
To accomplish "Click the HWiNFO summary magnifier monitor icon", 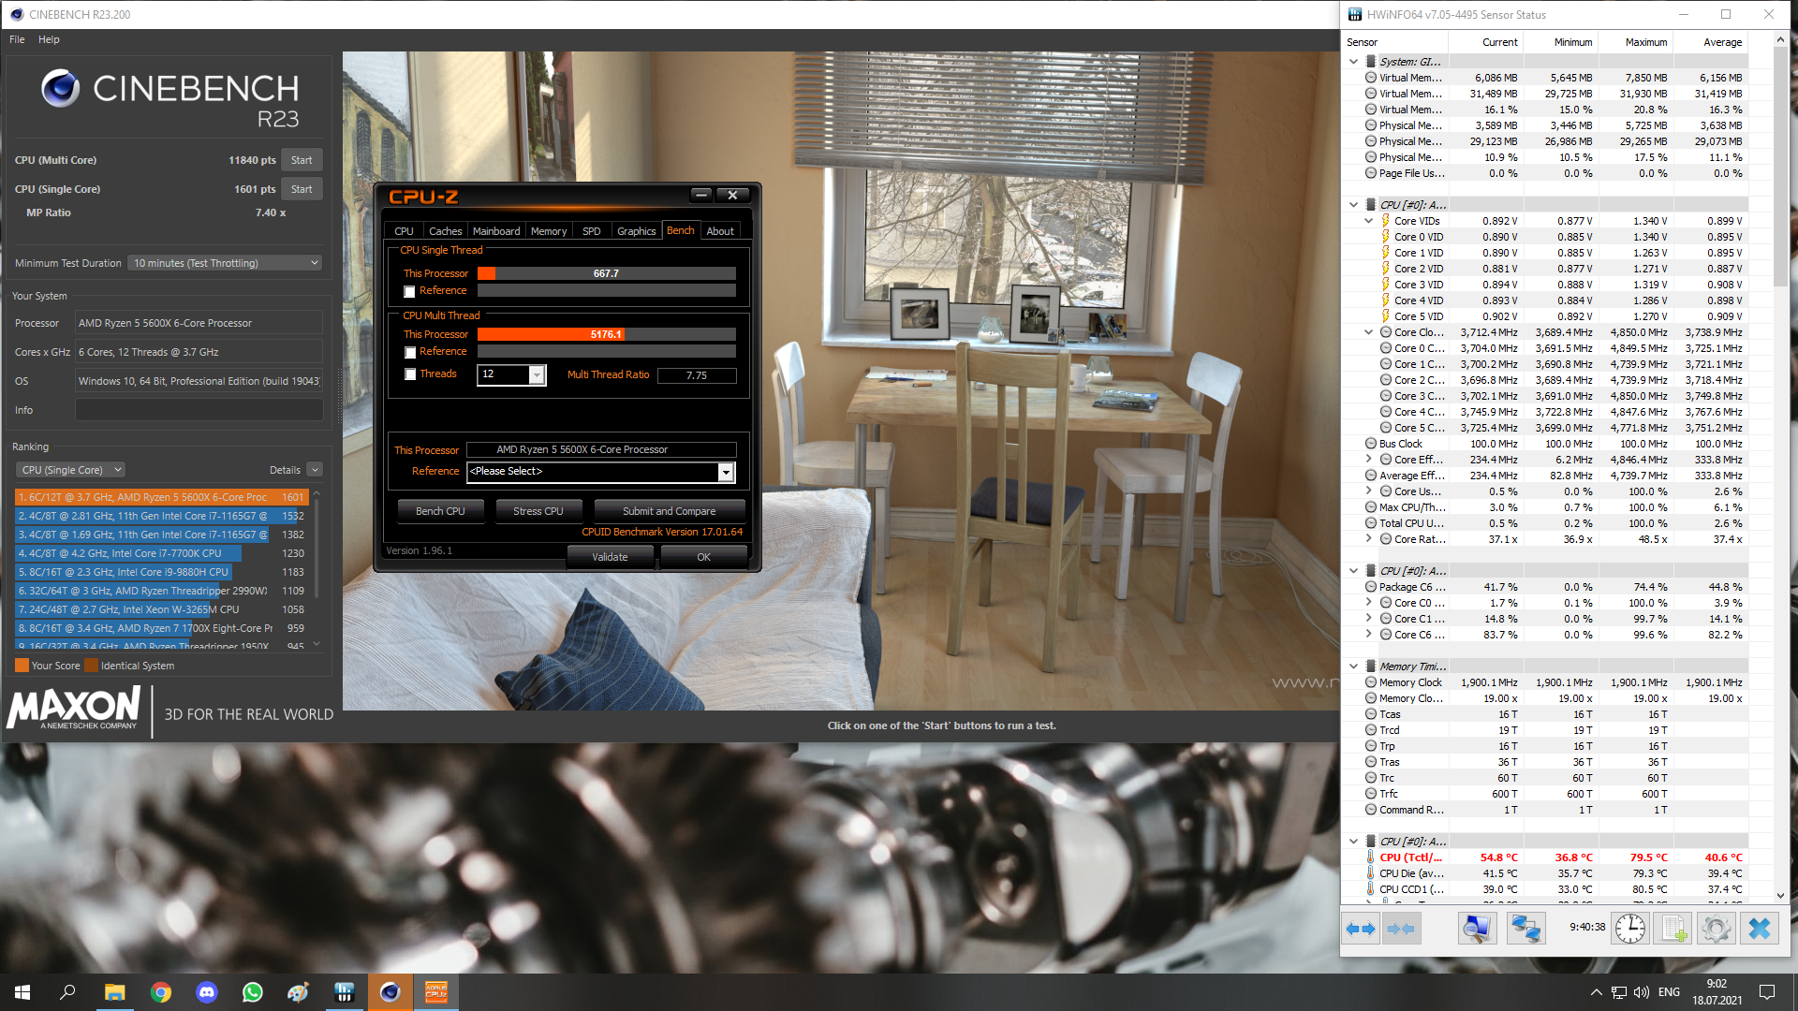I will tap(1477, 929).
